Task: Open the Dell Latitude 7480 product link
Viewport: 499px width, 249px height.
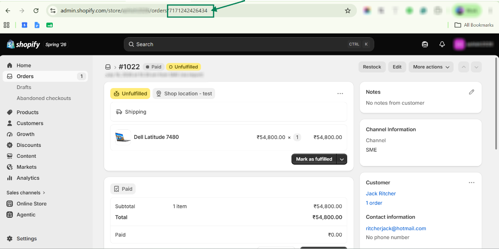Action: 156,137
